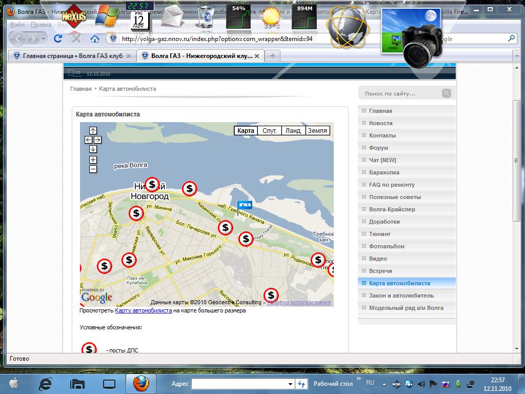Open Фотоальбом sidebar item
This screenshot has height=394, width=525.
click(x=407, y=246)
